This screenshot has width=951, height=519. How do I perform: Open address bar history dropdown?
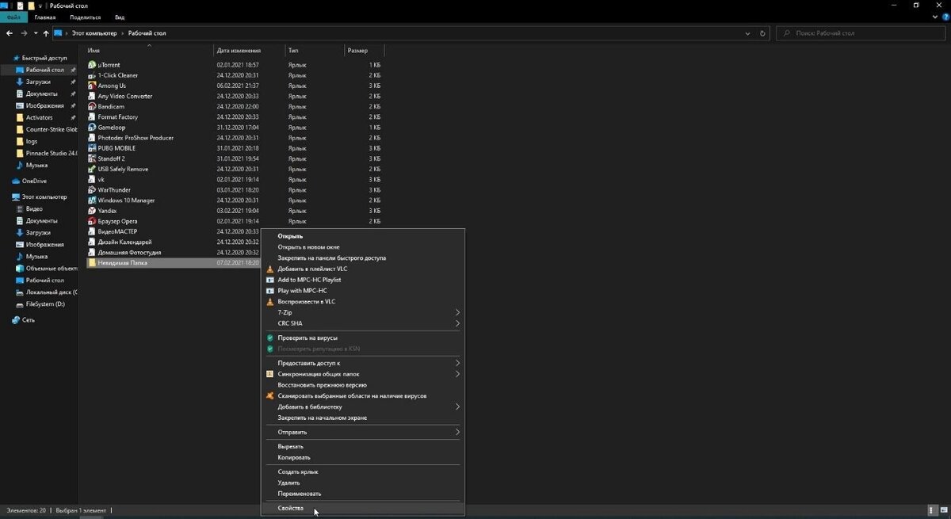coord(749,33)
